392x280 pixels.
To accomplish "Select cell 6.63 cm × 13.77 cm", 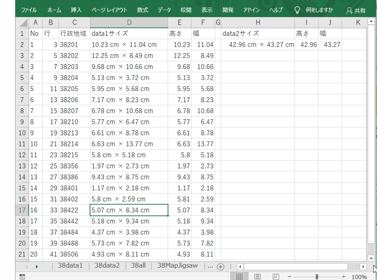I will [x=129, y=144].
